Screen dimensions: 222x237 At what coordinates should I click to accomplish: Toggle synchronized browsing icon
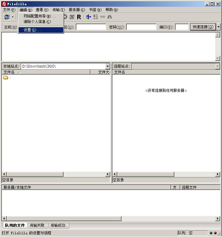click(x=103, y=17)
